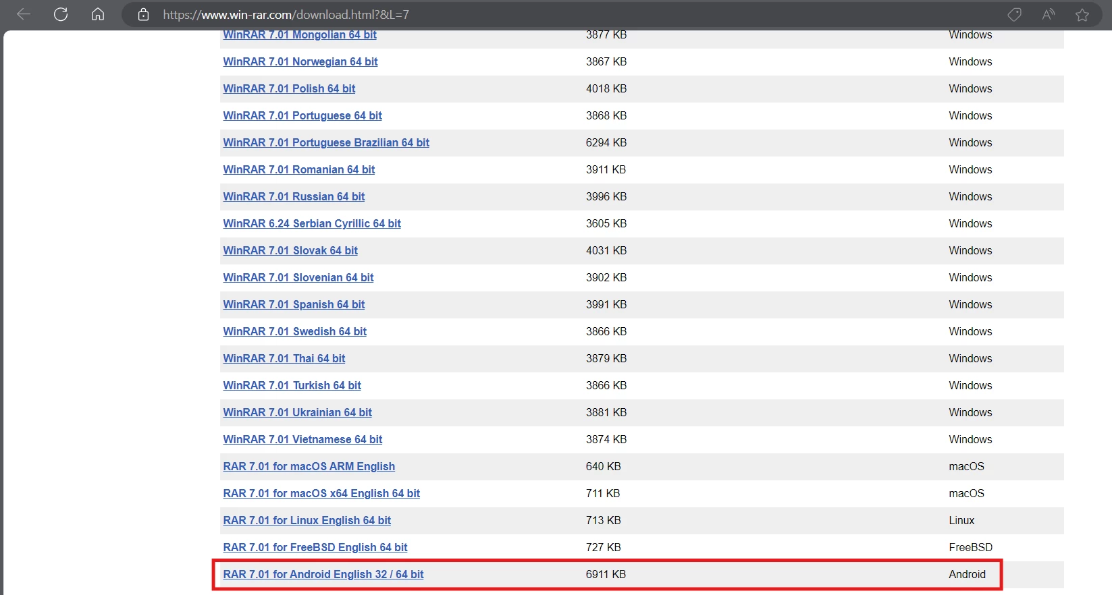Select the 6294 KB size value
Image resolution: width=1112 pixels, height=595 pixels.
[606, 142]
